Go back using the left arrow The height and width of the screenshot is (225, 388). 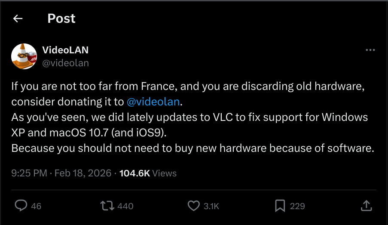pos(18,18)
